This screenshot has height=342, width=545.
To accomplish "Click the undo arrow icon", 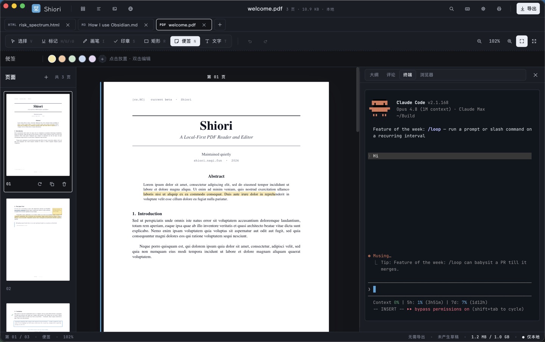I will click(250, 41).
